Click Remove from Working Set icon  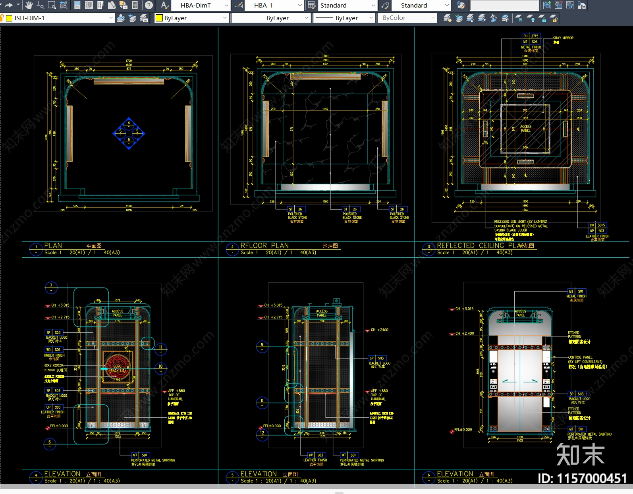[558, 5]
